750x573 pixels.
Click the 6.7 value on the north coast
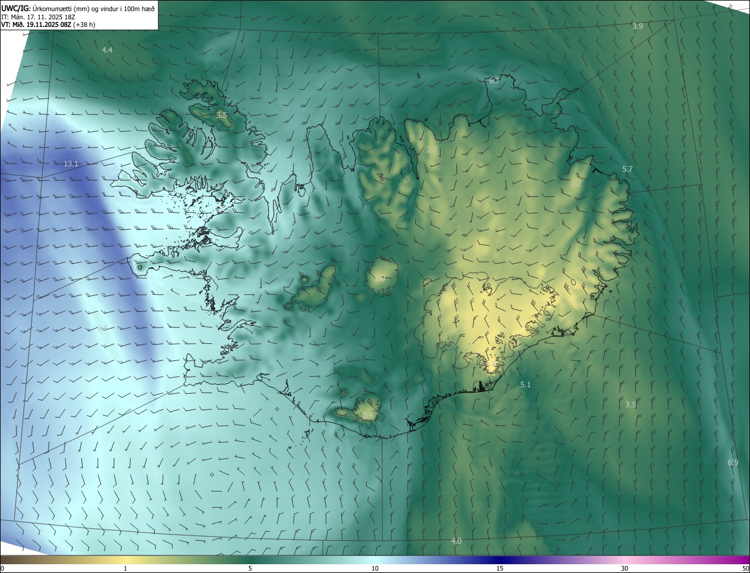coord(494,81)
